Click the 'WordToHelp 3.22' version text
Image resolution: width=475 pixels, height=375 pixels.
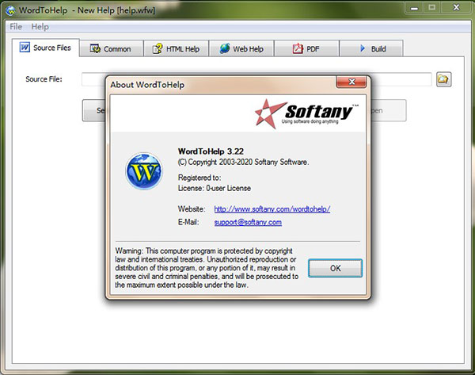[211, 151]
